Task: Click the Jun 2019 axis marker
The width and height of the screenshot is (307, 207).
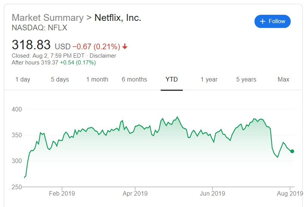Action: (212, 193)
